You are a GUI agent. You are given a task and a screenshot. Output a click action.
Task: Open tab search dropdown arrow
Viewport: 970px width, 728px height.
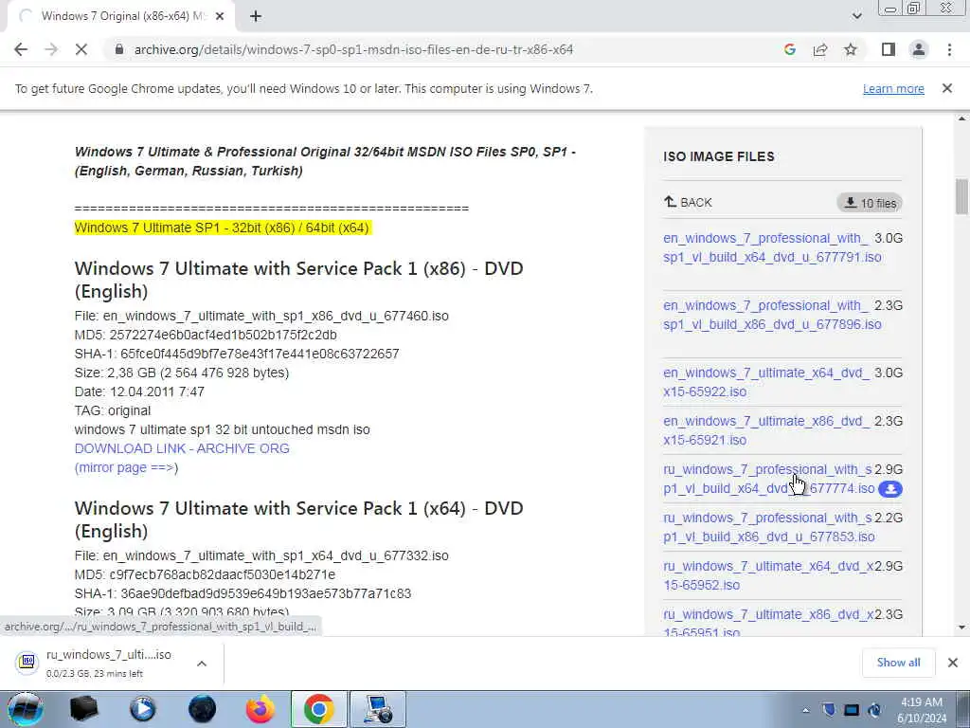pyautogui.click(x=856, y=16)
